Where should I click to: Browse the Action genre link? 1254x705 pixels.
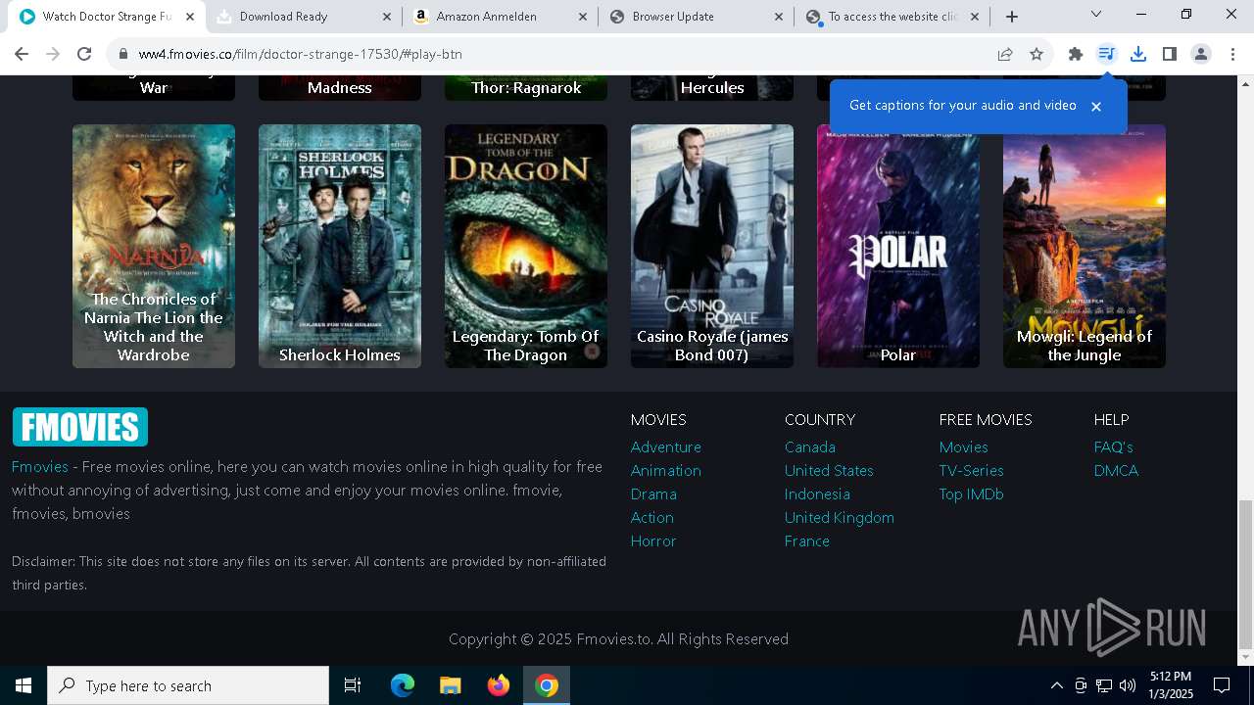coord(652,517)
